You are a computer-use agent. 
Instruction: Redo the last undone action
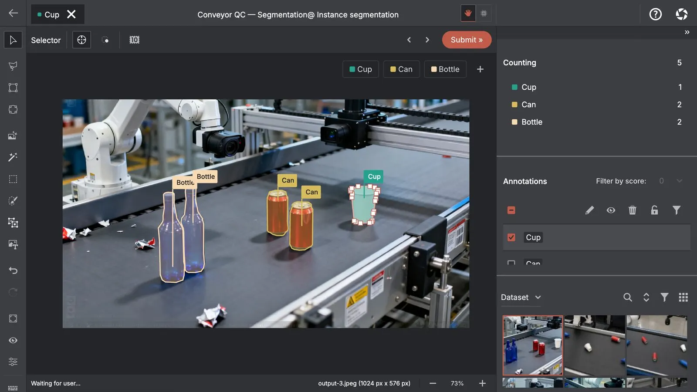[x=13, y=292]
